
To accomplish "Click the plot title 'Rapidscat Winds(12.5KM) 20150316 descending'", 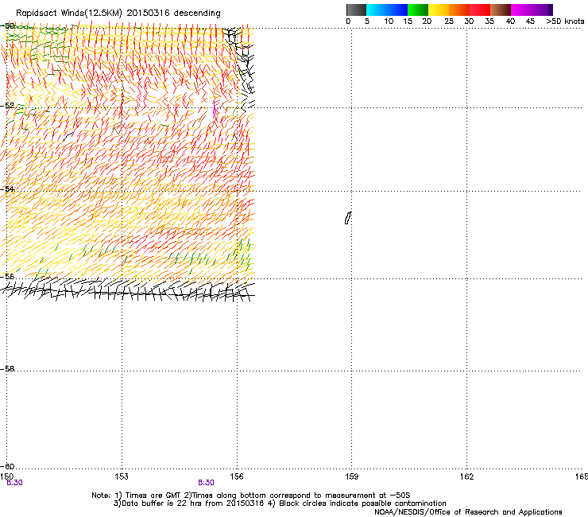I will click(x=118, y=14).
